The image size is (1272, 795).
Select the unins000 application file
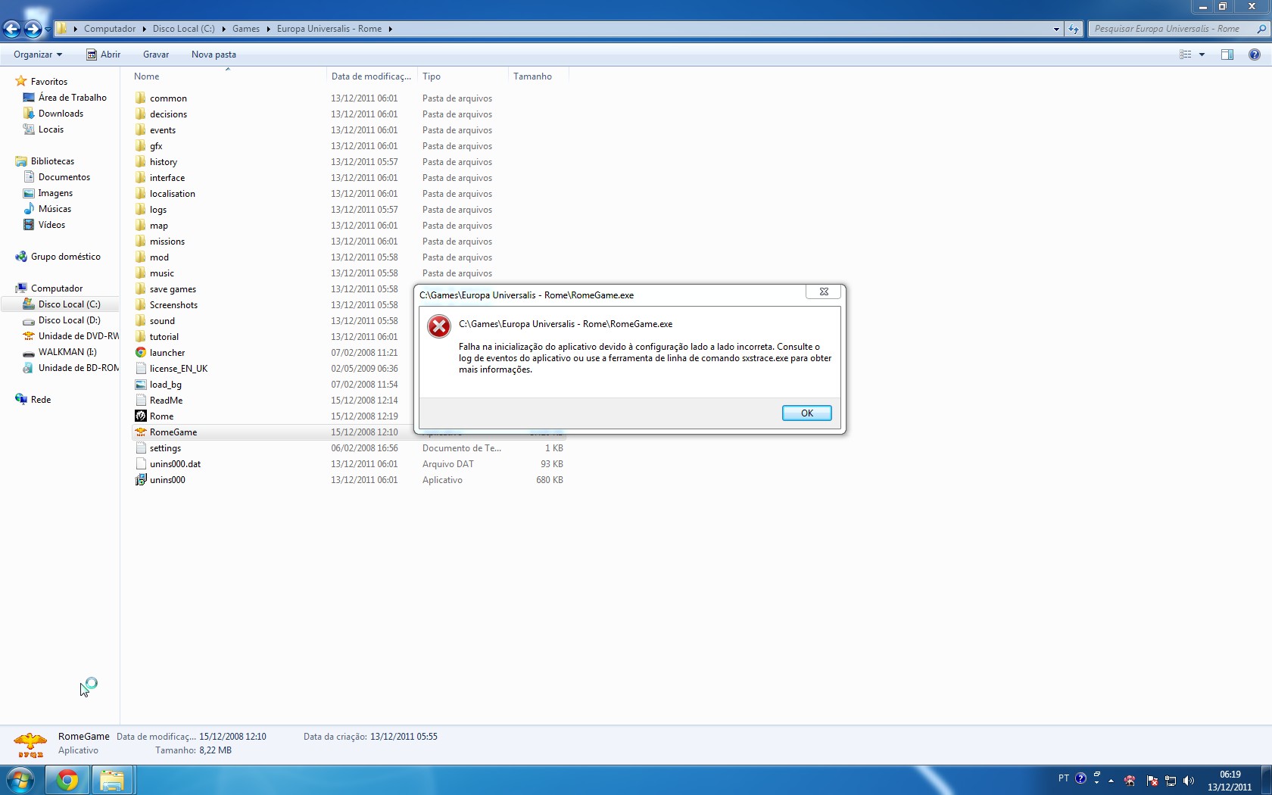167,479
